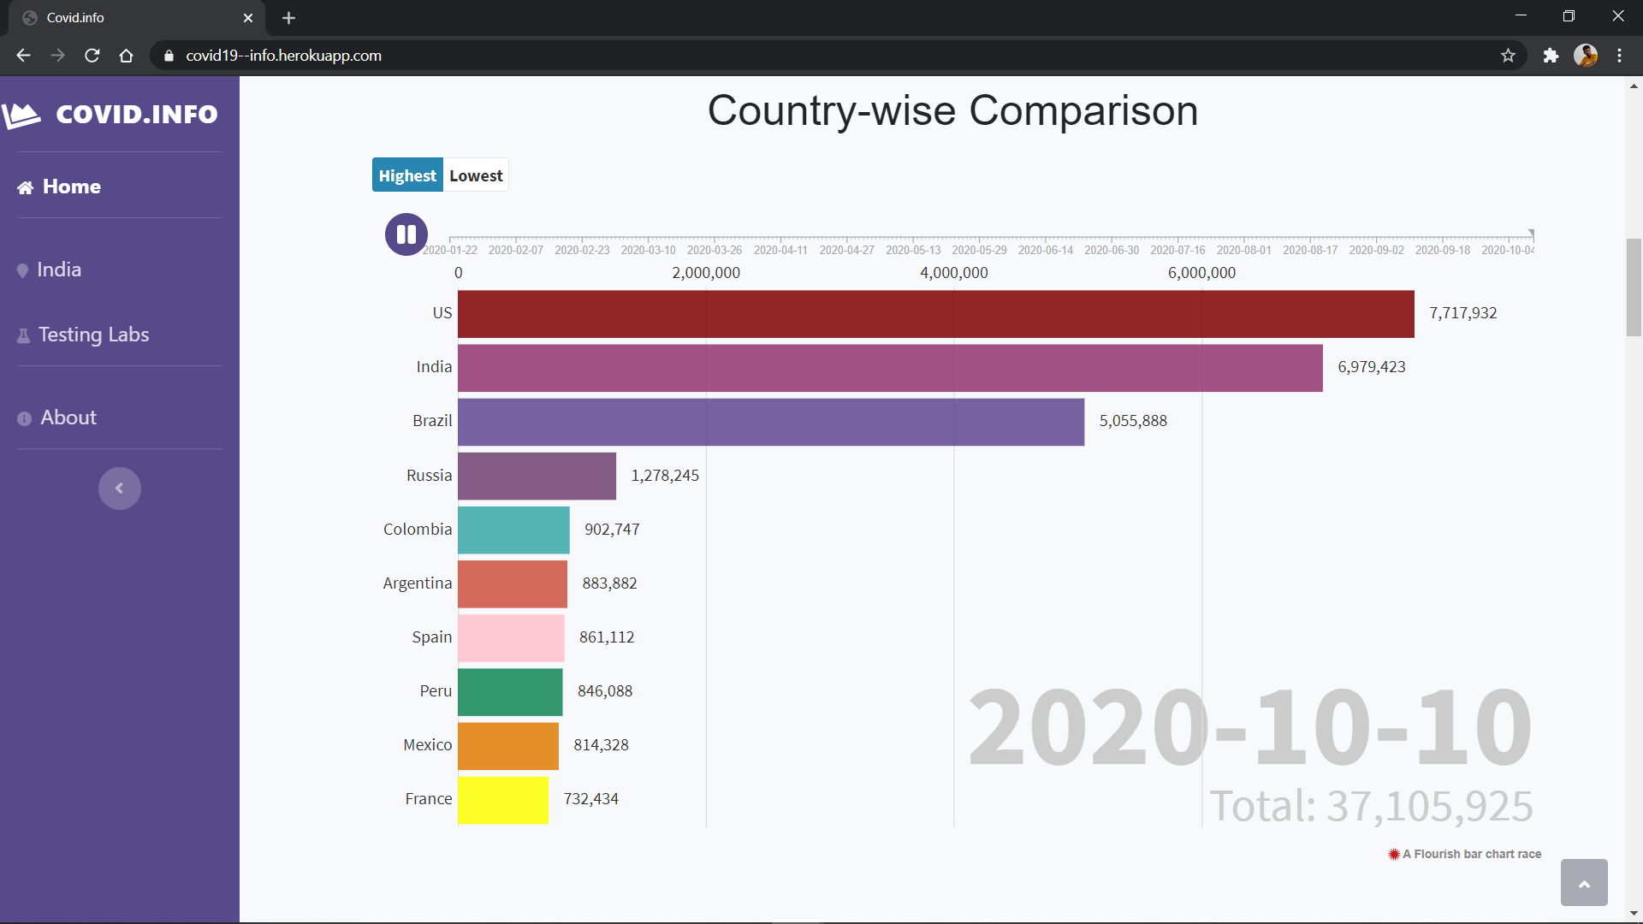Click the US bar in chart
This screenshot has width=1643, height=924.
point(935,314)
